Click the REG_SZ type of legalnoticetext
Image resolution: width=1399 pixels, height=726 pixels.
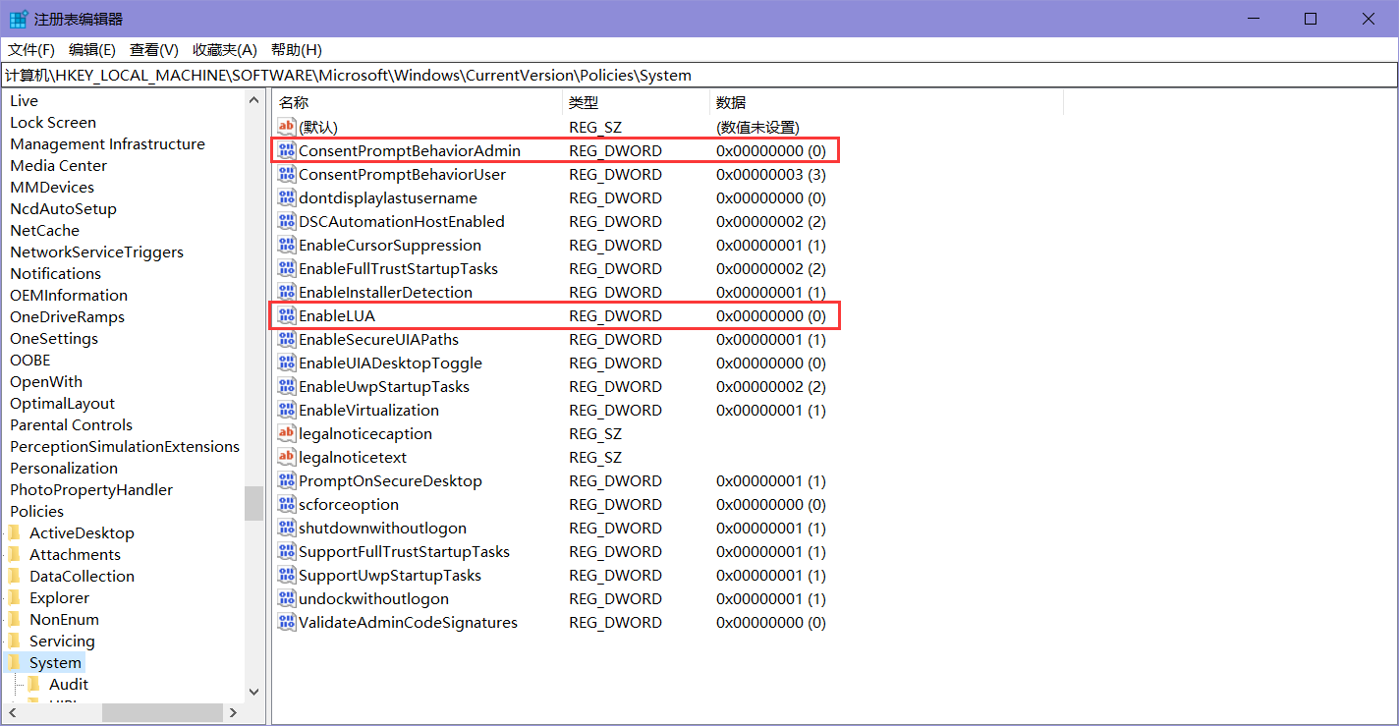coord(595,458)
